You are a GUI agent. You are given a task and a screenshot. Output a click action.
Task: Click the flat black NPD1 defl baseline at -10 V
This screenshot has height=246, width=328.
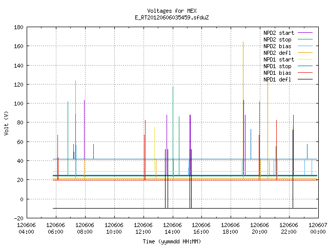tap(185, 209)
